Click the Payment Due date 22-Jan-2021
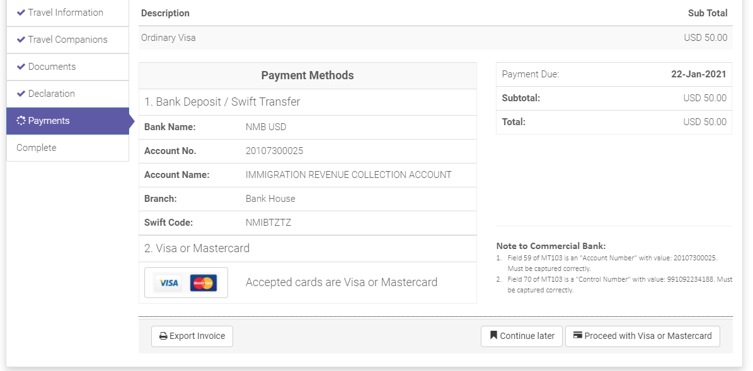Screen dimensions: 753x371 coord(698,74)
